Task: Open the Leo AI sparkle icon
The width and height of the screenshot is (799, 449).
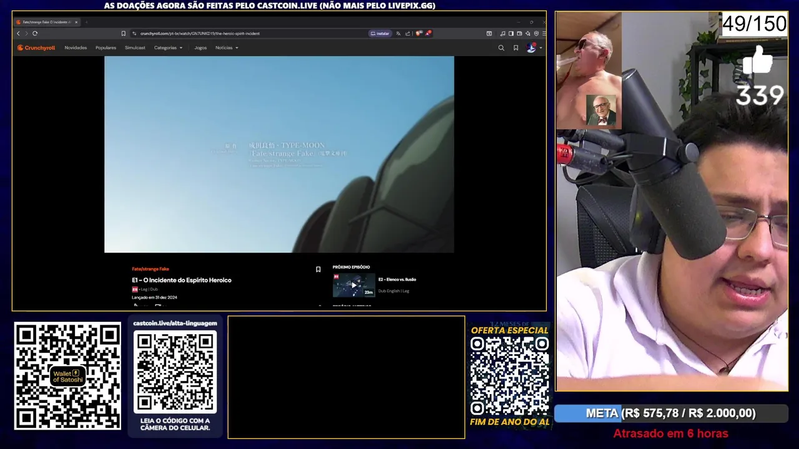Action: 527,34
